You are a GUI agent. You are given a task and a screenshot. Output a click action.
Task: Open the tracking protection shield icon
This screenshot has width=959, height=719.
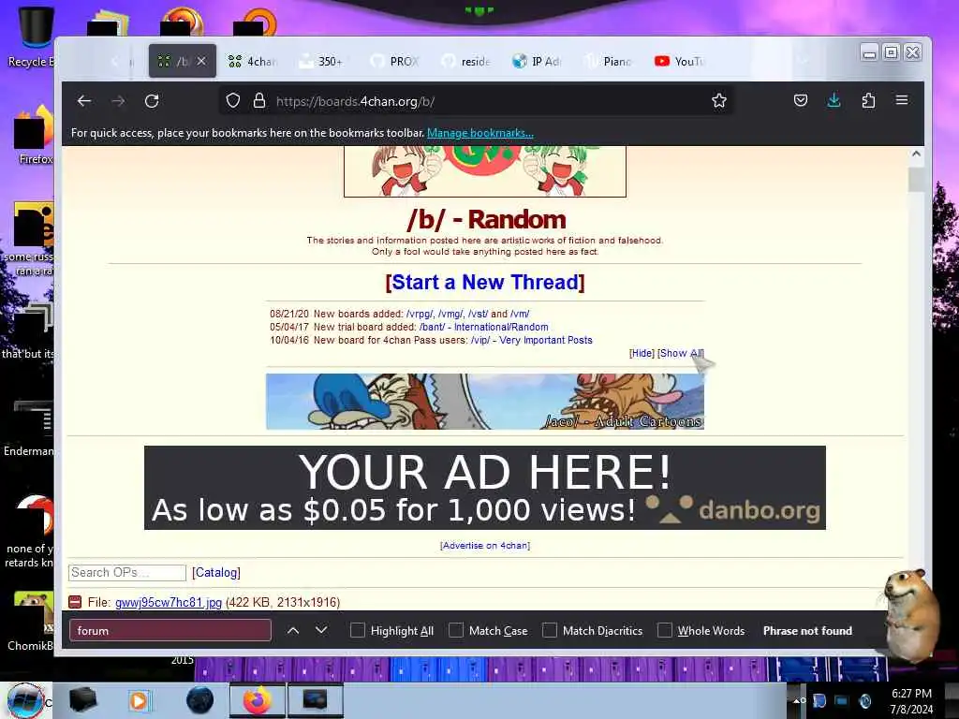click(233, 101)
